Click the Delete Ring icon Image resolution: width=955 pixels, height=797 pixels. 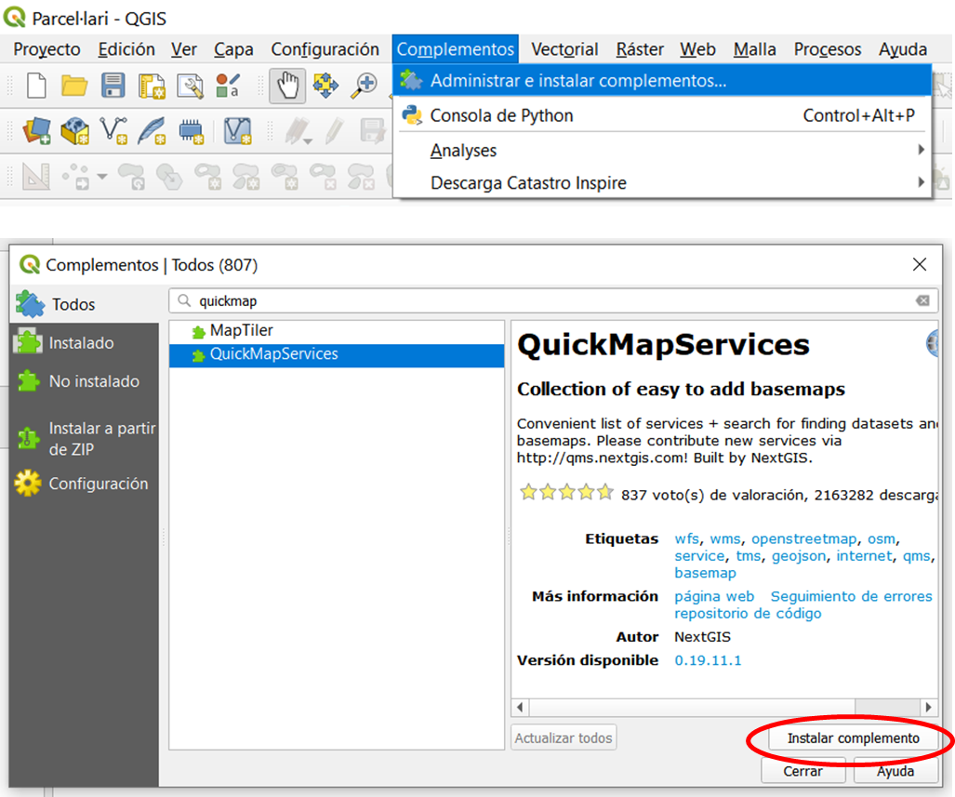(323, 178)
